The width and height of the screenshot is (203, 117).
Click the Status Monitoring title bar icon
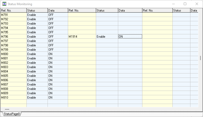pos(4,4)
